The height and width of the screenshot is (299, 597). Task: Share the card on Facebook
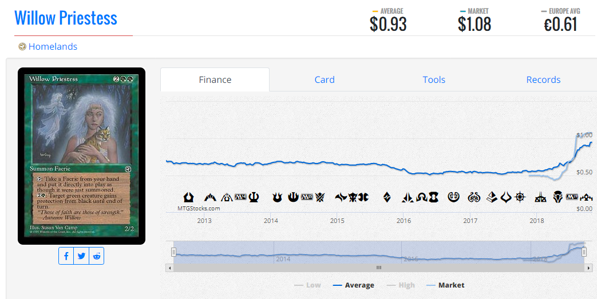point(66,256)
